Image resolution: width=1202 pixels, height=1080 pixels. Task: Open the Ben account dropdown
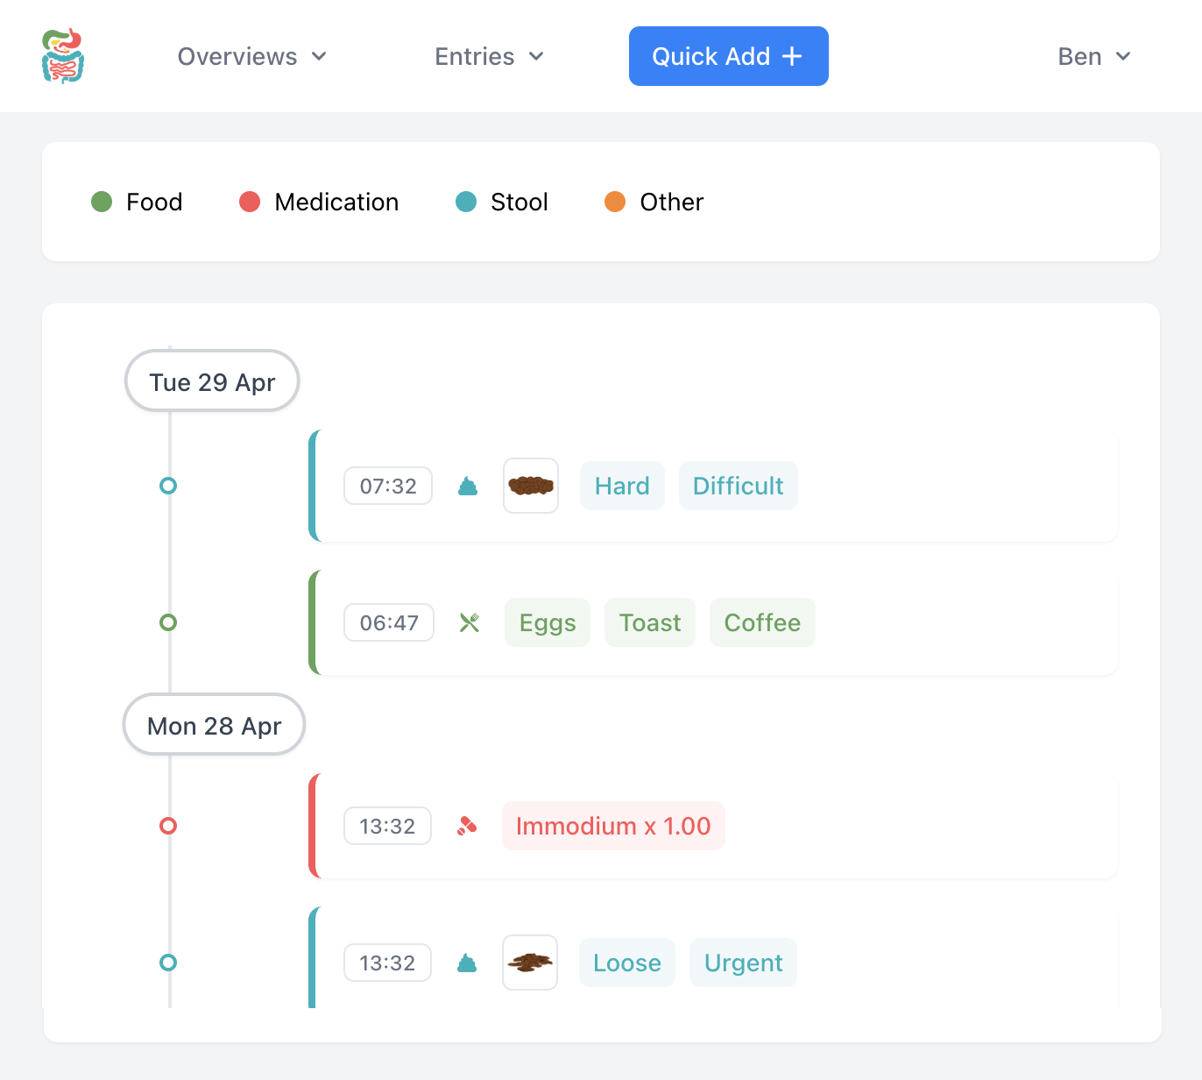point(1093,56)
